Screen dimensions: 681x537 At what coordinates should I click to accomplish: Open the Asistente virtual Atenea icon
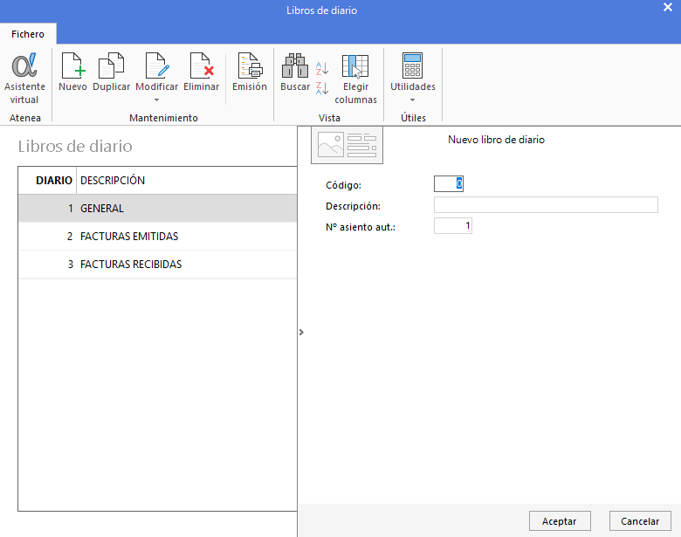[x=24, y=65]
